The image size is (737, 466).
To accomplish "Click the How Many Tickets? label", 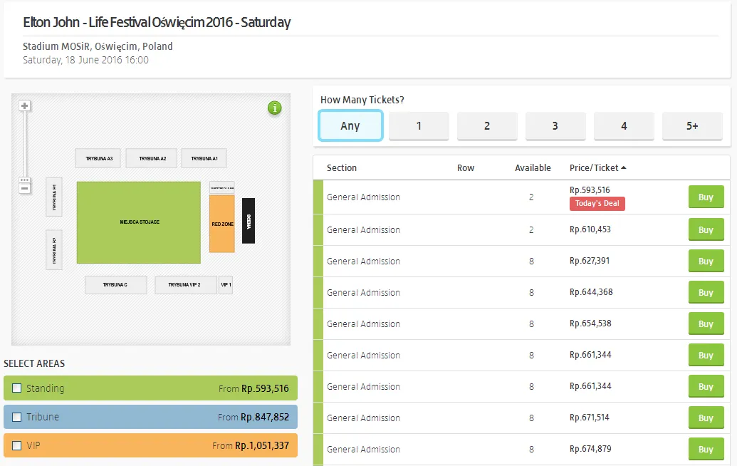I will 362,100.
